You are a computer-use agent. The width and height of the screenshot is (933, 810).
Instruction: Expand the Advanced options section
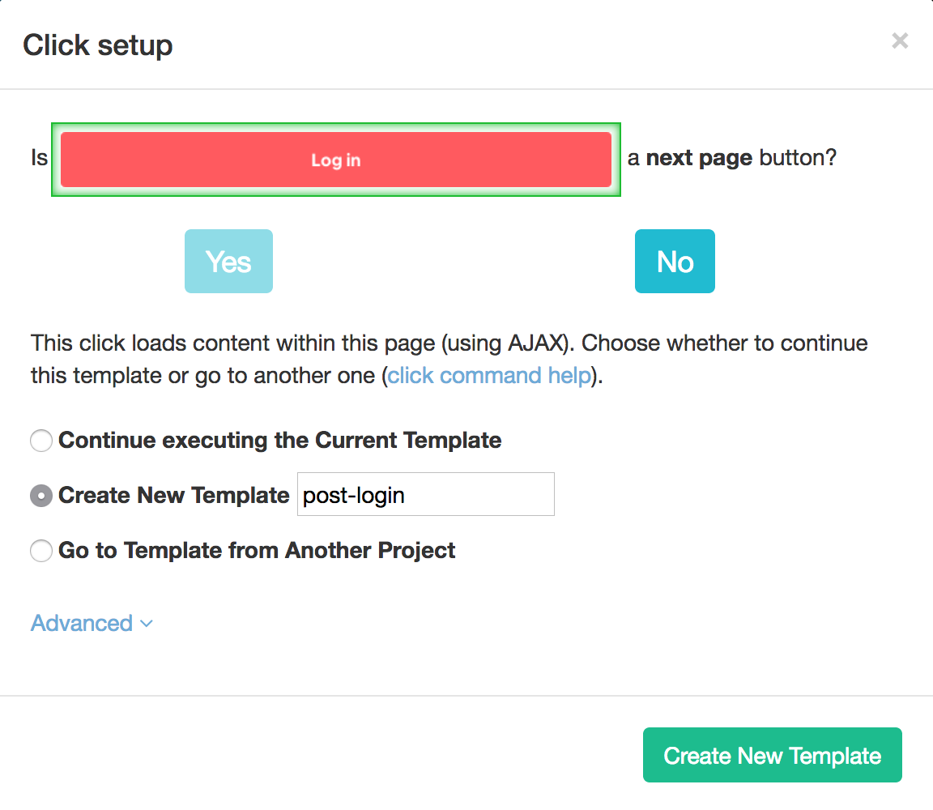[82, 623]
